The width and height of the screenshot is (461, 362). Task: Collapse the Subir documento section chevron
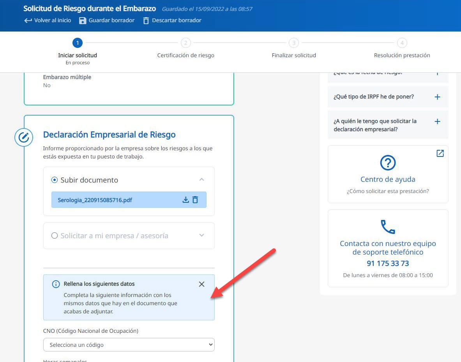click(201, 179)
